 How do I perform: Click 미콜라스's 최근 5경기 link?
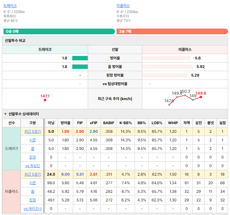pyautogui.click(x=33, y=174)
